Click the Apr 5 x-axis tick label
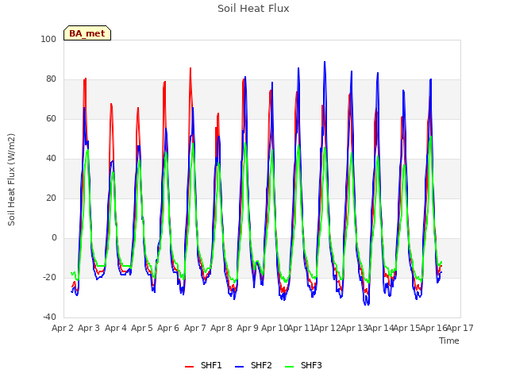508x381 pixels. pos(142,328)
